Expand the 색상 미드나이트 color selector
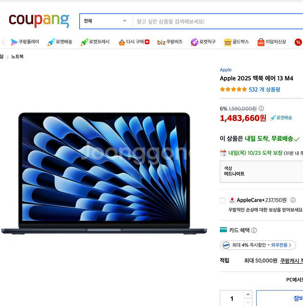Screen dimensions: 303x306 click(x=261, y=172)
